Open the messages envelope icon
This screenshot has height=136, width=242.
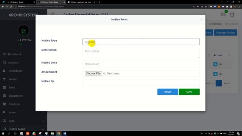[x=223, y=15]
